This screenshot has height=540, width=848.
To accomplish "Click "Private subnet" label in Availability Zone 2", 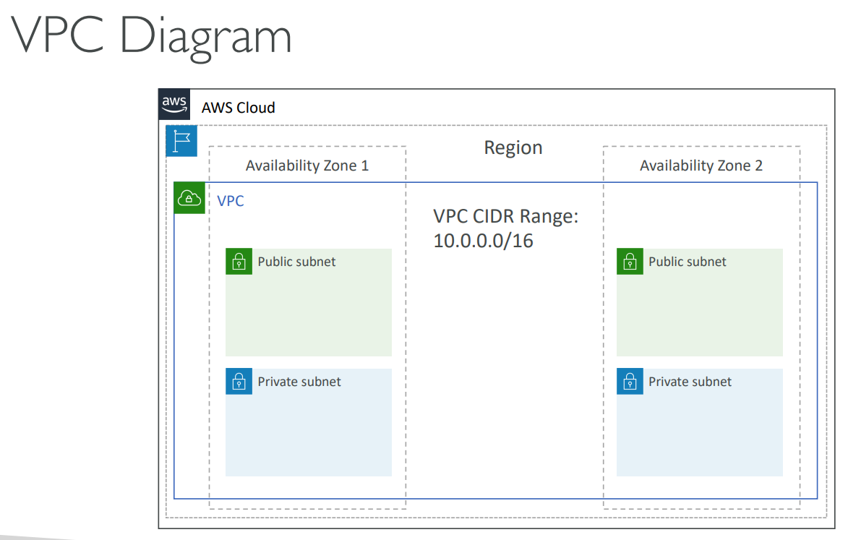I will click(690, 382).
